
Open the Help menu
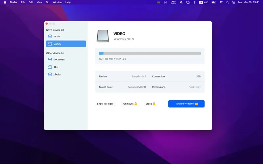coord(68,2)
